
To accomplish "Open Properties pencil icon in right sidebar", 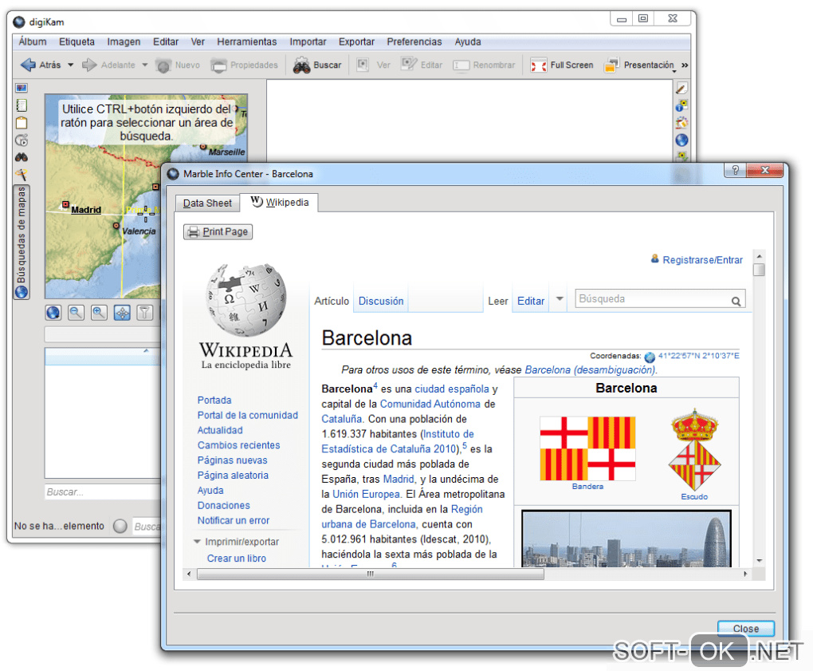I will pyautogui.click(x=681, y=89).
